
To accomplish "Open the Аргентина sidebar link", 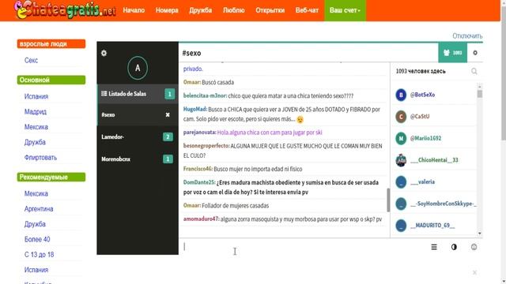I will pyautogui.click(x=39, y=208).
